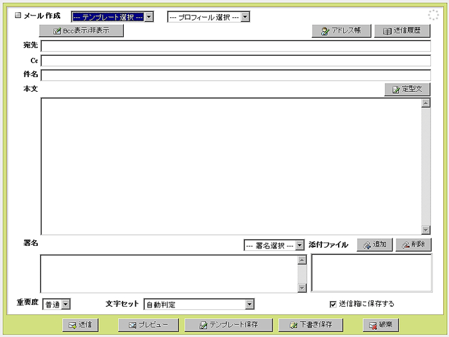The height and width of the screenshot is (337, 449).
Task: Open the アドレス帳 address book
Action: pyautogui.click(x=341, y=31)
